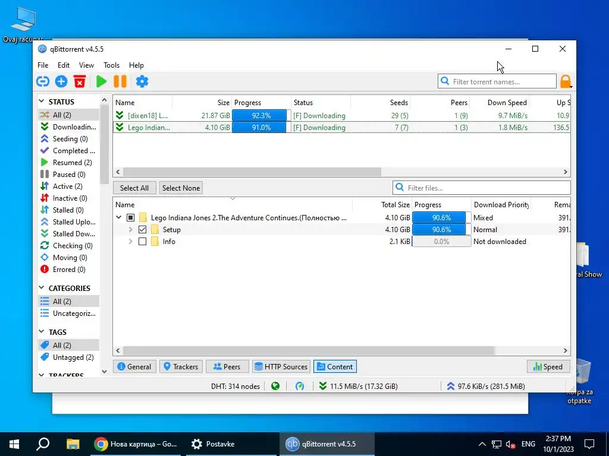Click the green globe connection status icon
Image resolution: width=609 pixels, height=456 pixels.
[275, 386]
